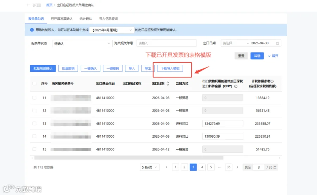Click the 一键确认 button
Image resolution: width=317 pixels, height=195 pixels.
click(91, 68)
